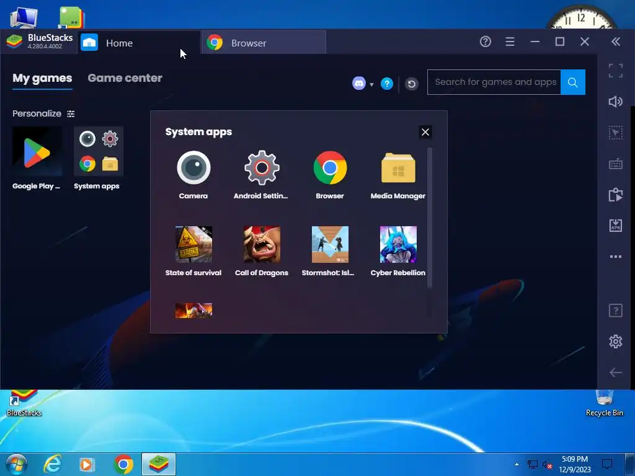Open BlueStacks help in title bar

click(485, 42)
